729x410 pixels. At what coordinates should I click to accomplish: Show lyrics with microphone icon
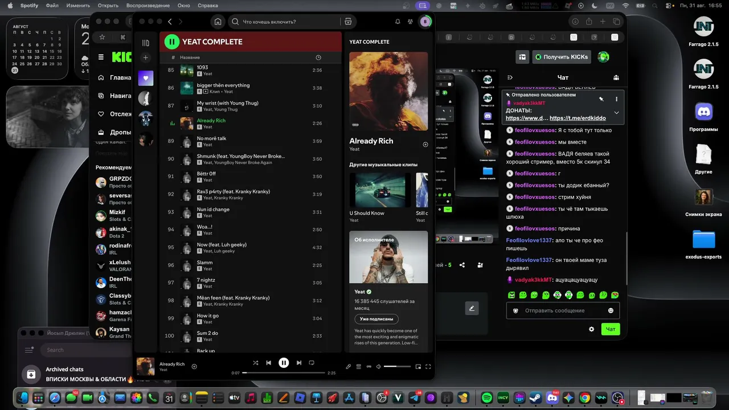349,367
